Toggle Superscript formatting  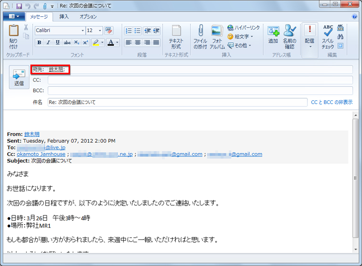[x=85, y=42]
